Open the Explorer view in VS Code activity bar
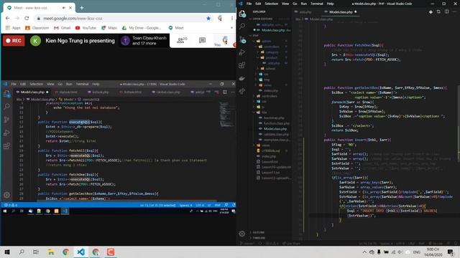This screenshot has height=258, width=460. (242, 14)
